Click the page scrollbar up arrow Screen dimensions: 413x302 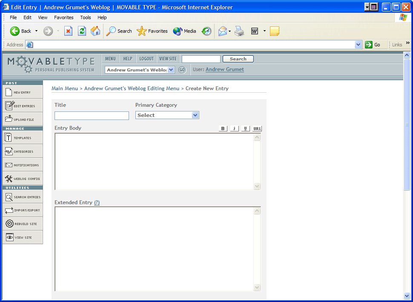click(x=407, y=55)
